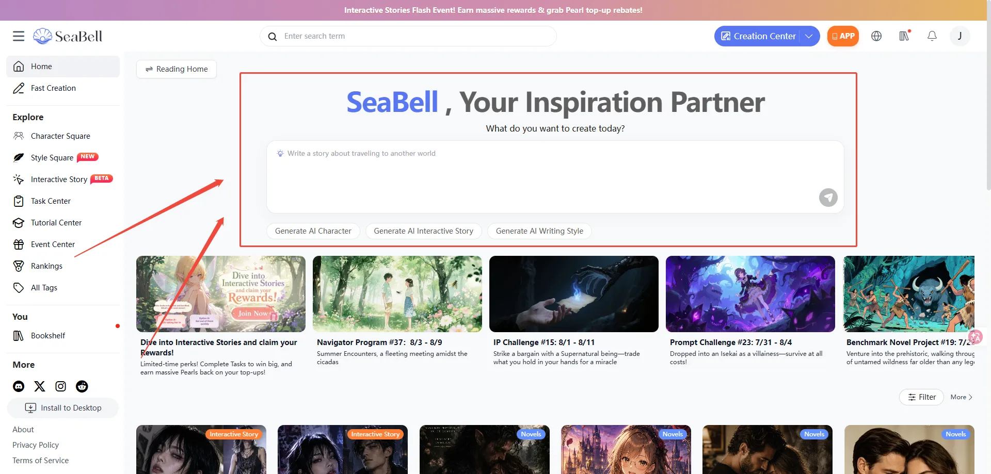Image resolution: width=991 pixels, height=474 pixels.
Task: Open the notification bell
Action: (x=932, y=36)
